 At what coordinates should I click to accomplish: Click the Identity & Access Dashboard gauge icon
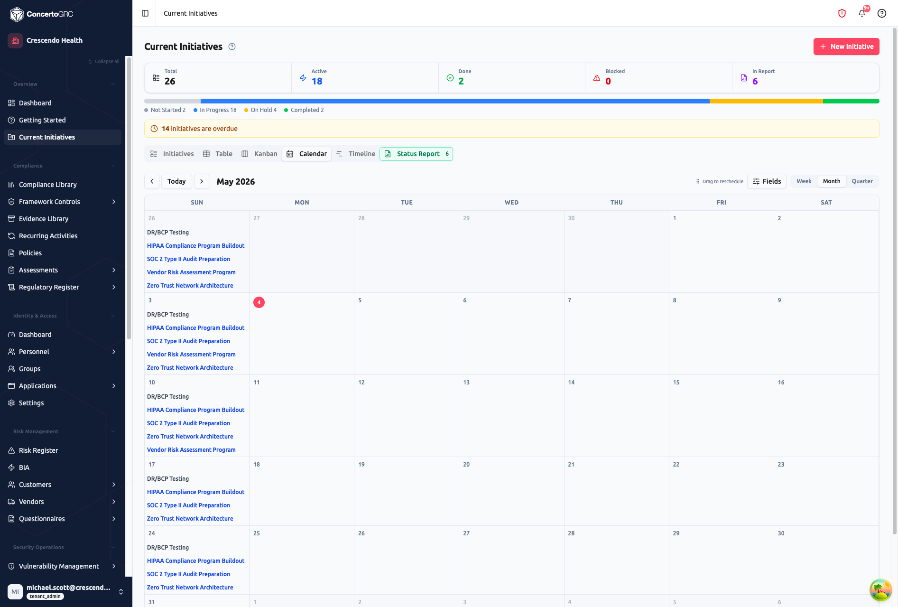(11, 335)
